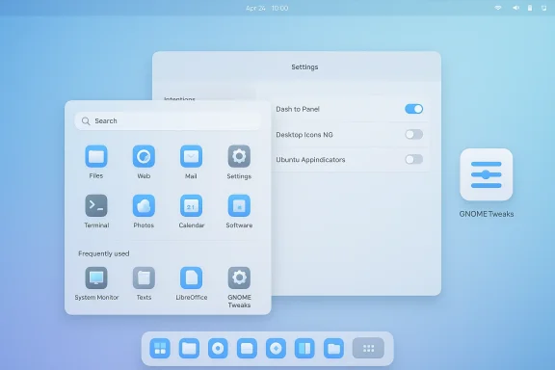The image size is (555, 370).
Task: Click the Search field in the launcher
Action: click(168, 121)
